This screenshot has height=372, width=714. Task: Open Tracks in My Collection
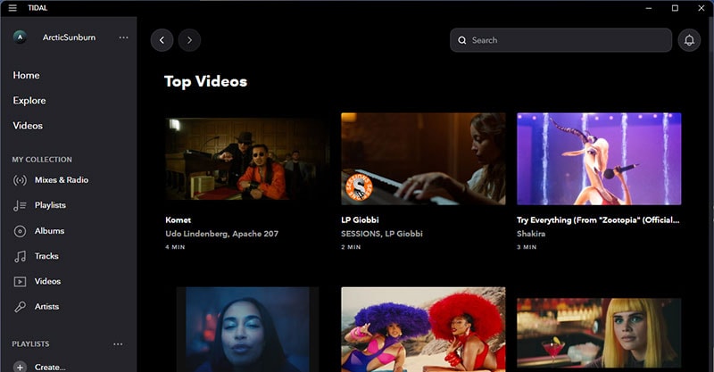pyautogui.click(x=46, y=256)
